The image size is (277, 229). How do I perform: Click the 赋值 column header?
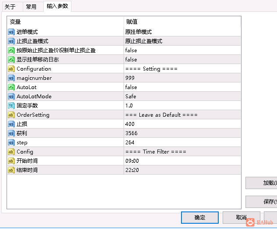[182, 22]
